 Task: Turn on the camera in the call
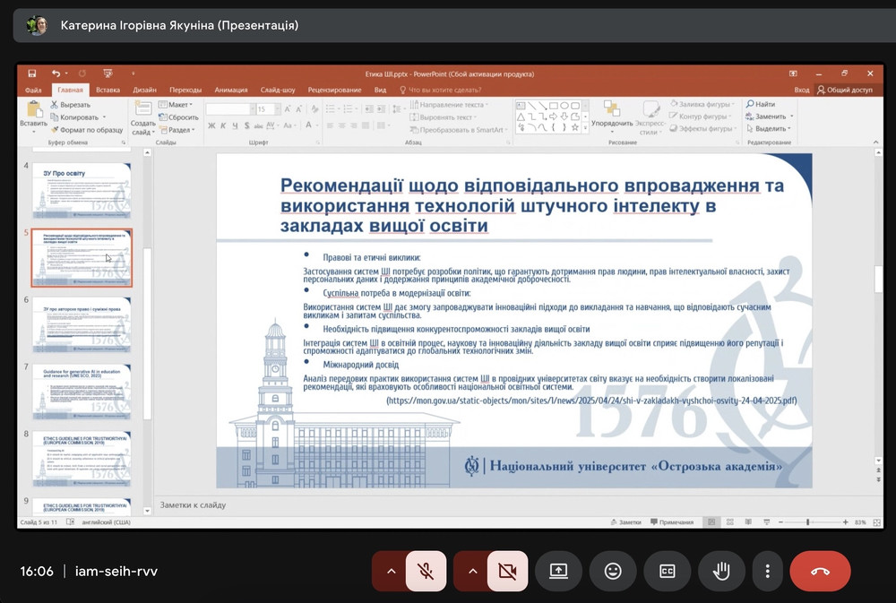coord(507,571)
